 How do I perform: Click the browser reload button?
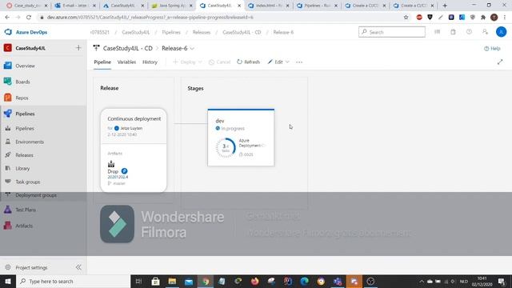point(29,18)
